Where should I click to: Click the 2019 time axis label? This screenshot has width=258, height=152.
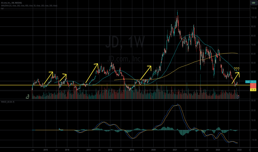[132, 150]
